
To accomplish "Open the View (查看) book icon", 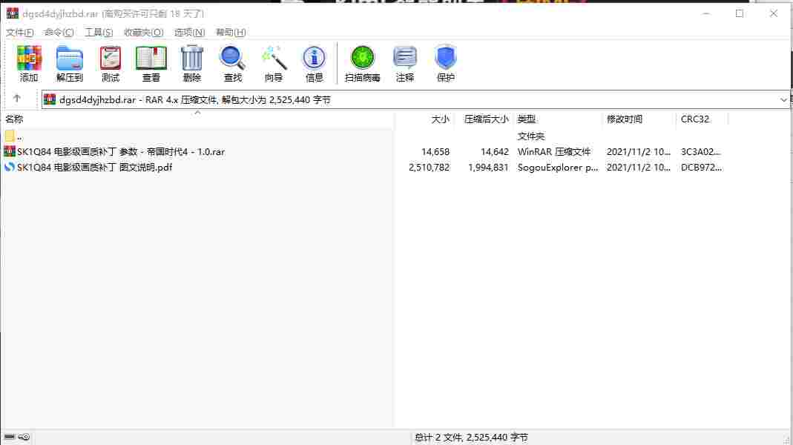I will pyautogui.click(x=151, y=64).
